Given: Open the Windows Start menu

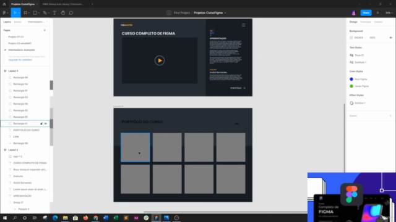Looking at the screenshot, I should coord(5,218).
